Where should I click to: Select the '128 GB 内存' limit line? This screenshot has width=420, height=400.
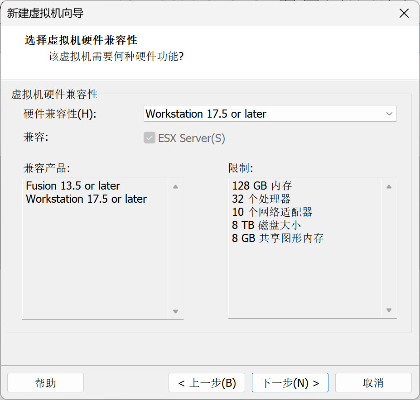click(262, 186)
